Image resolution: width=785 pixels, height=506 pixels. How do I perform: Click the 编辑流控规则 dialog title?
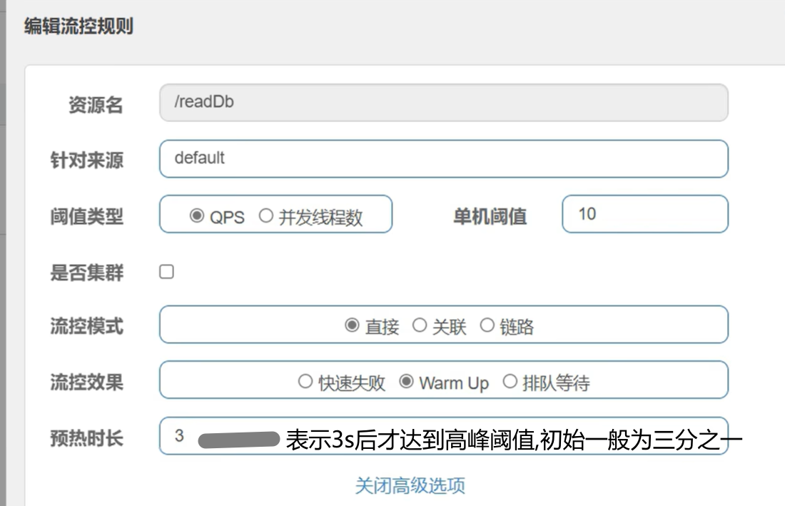pos(78,26)
